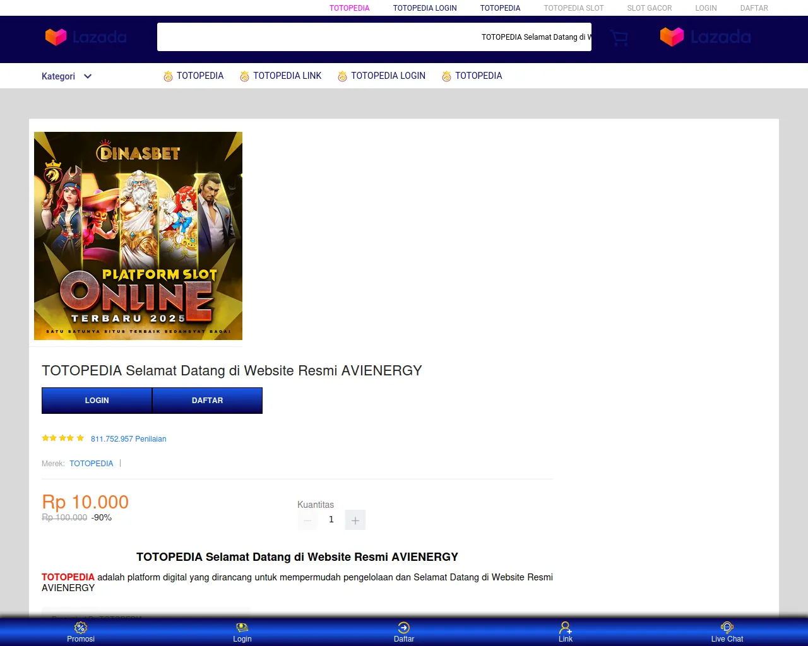Click the yellow star rating
808x646 pixels.
tap(63, 438)
